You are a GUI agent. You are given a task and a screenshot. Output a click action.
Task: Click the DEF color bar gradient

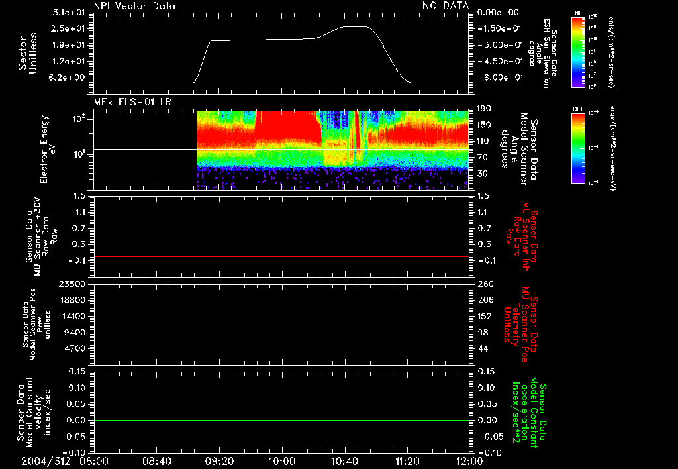click(578, 148)
